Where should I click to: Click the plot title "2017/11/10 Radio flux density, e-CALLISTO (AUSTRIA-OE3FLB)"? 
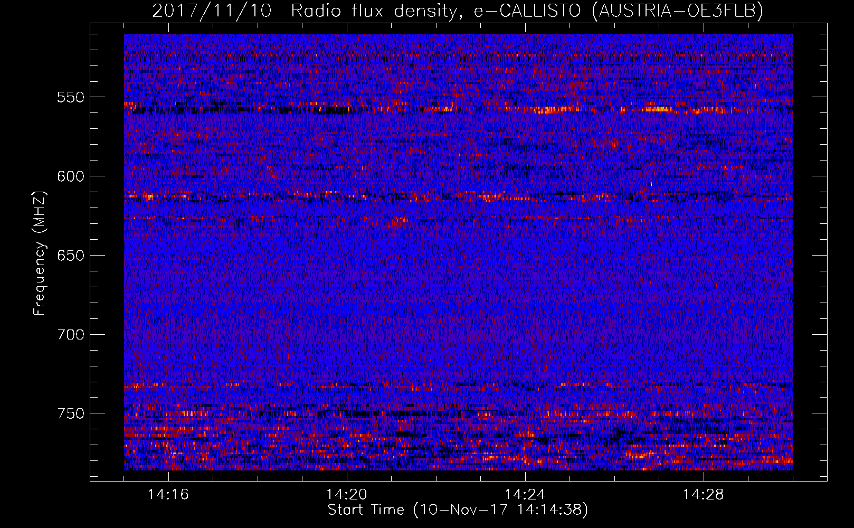tap(458, 11)
